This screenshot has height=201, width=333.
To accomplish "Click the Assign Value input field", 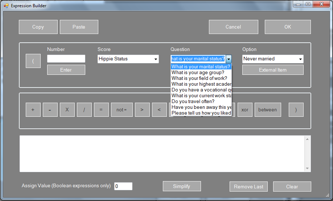I will [x=123, y=186].
